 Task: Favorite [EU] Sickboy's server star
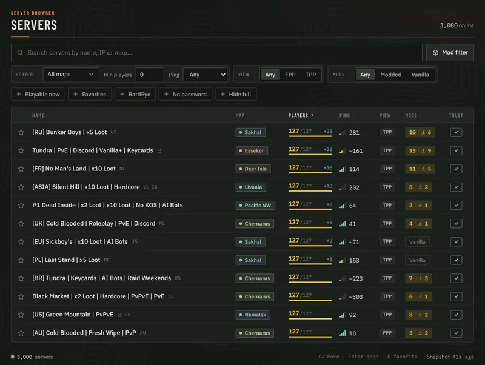point(21,242)
